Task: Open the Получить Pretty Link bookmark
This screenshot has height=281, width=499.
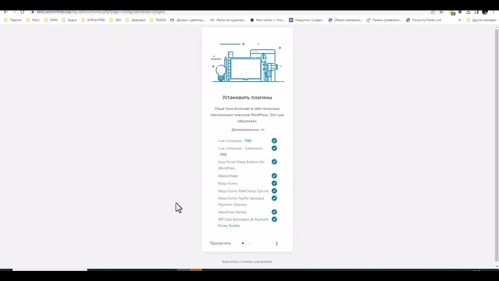Action: (424, 20)
